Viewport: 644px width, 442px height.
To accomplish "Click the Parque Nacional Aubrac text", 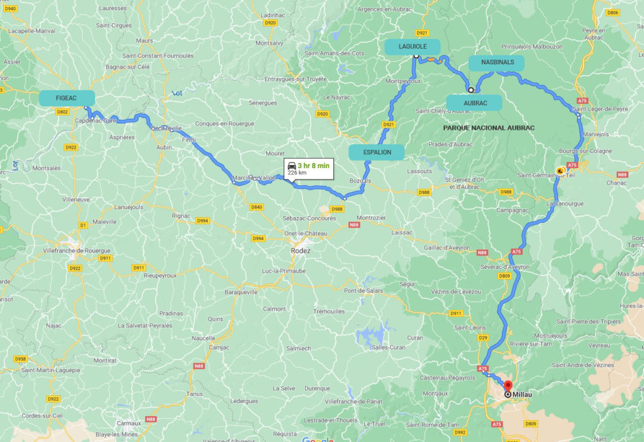I will pyautogui.click(x=489, y=128).
